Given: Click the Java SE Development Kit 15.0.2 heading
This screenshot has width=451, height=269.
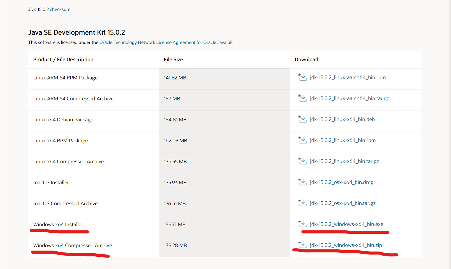Looking at the screenshot, I should tap(77, 32).
